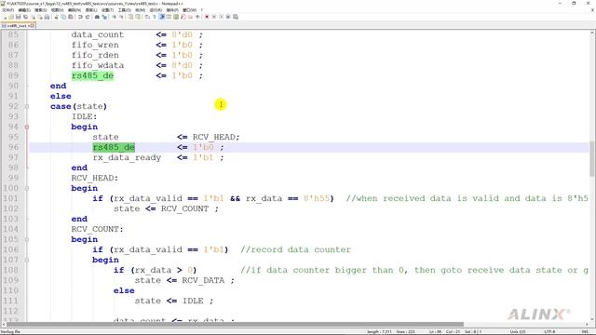Undo last edit via toolbar
The width and height of the screenshot is (596, 335).
click(80, 17)
